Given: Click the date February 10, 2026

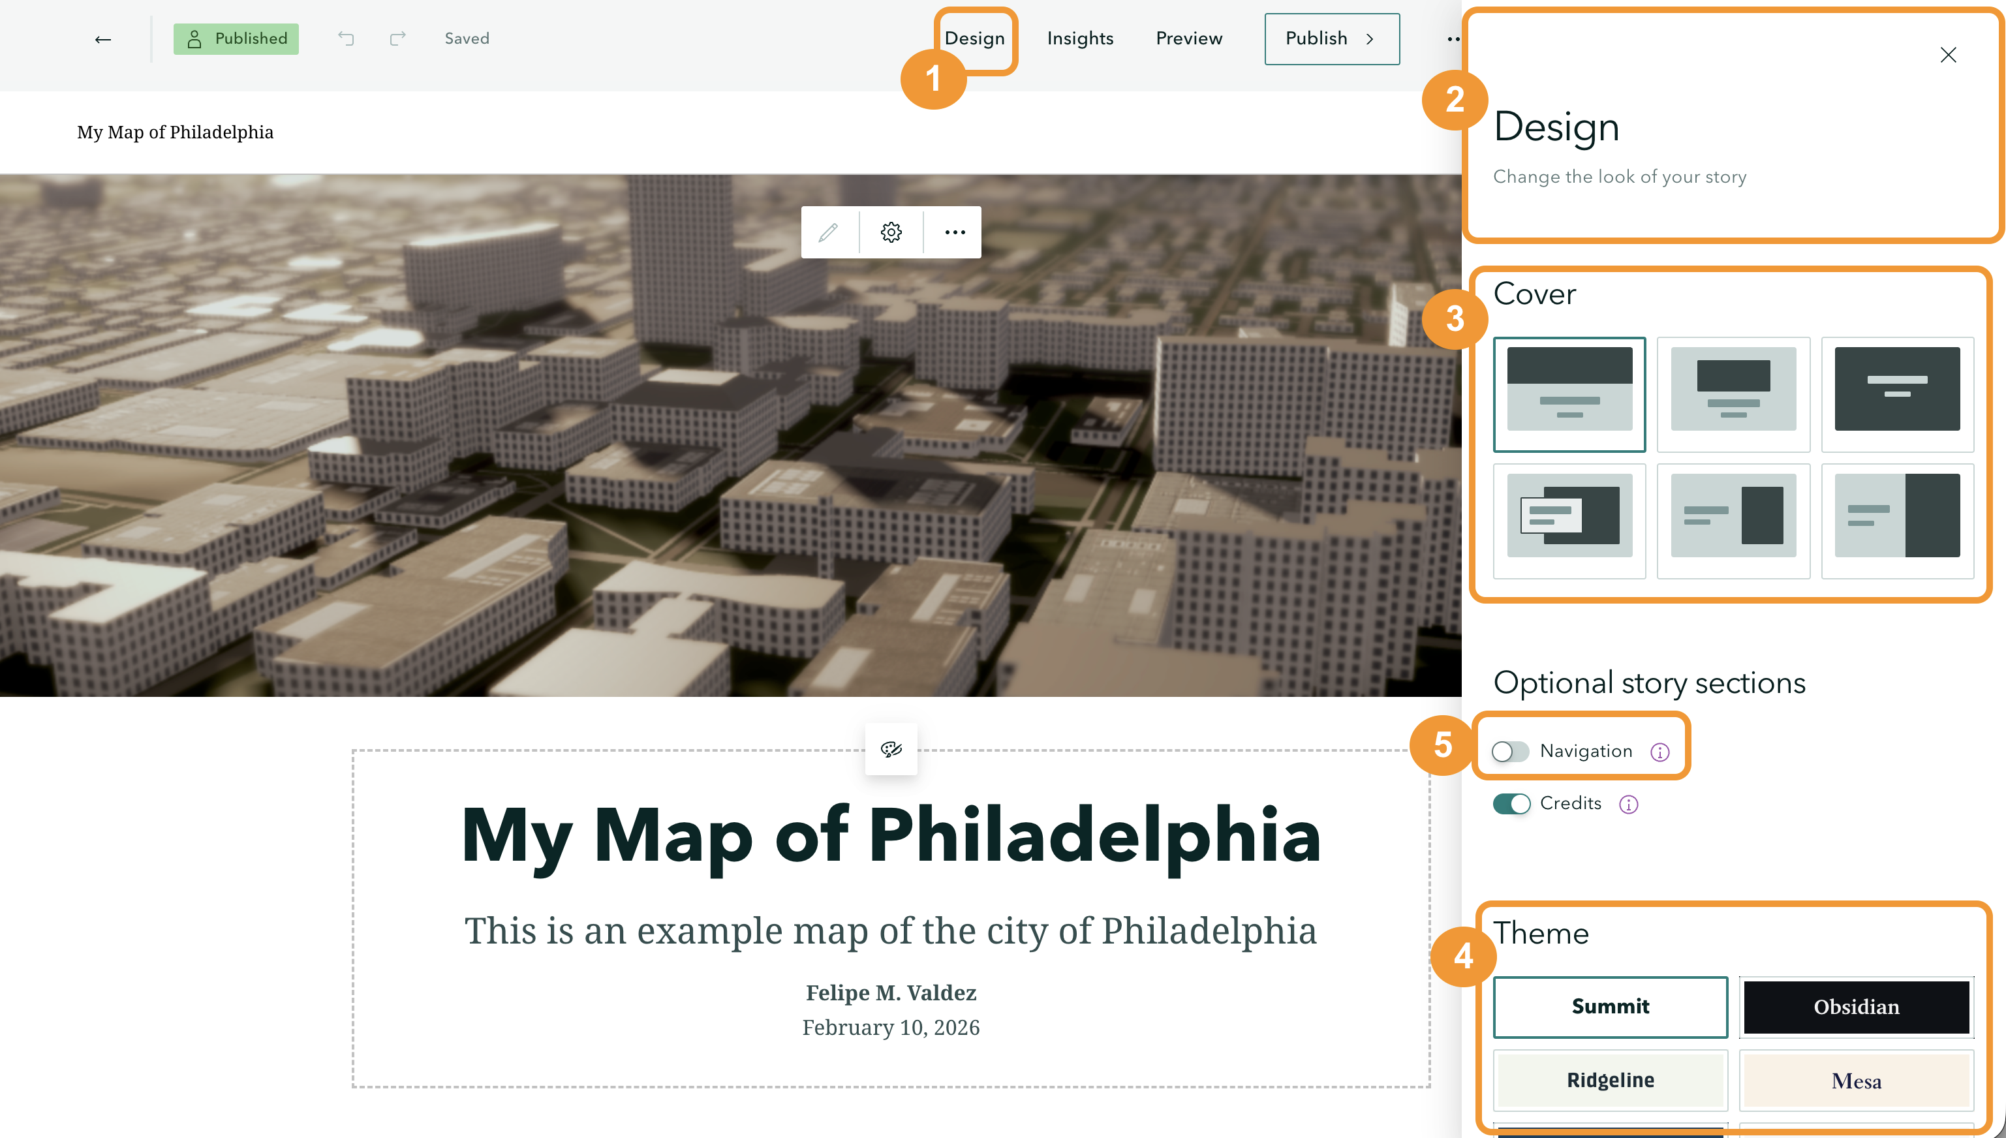Looking at the screenshot, I should pyautogui.click(x=891, y=1027).
